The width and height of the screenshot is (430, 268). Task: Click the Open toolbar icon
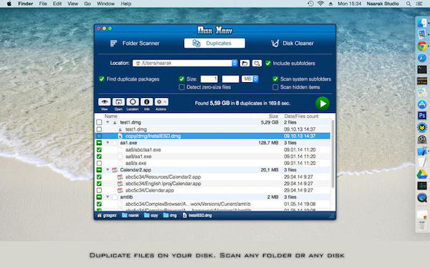(x=118, y=102)
